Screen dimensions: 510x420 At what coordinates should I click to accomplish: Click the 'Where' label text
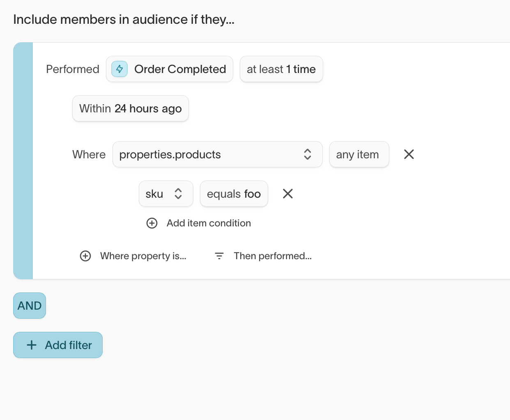coord(89,154)
